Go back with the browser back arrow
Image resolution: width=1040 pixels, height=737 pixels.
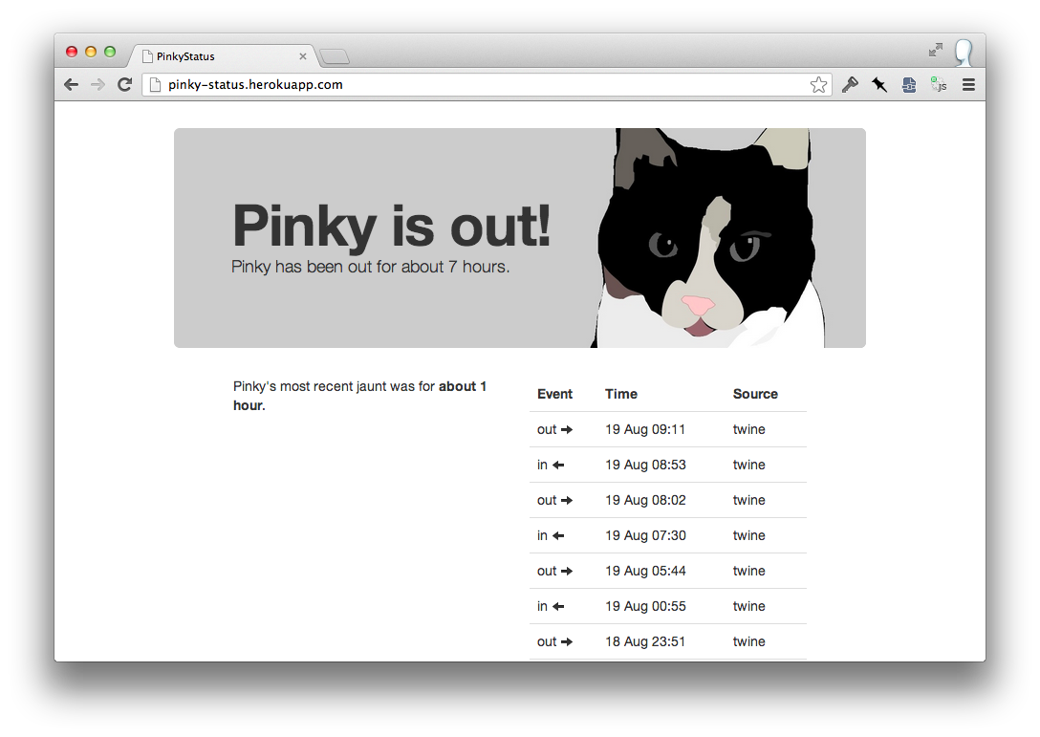[x=71, y=84]
